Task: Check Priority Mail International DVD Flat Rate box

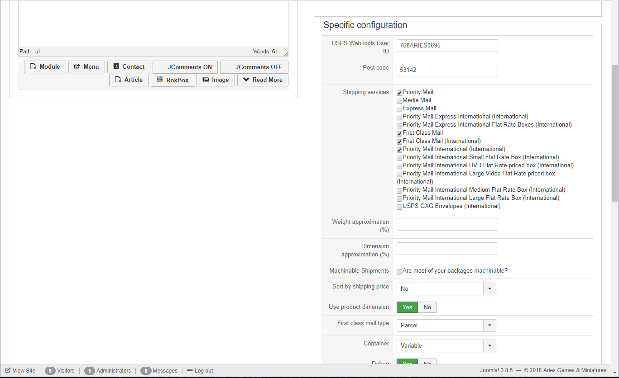Action: point(399,166)
